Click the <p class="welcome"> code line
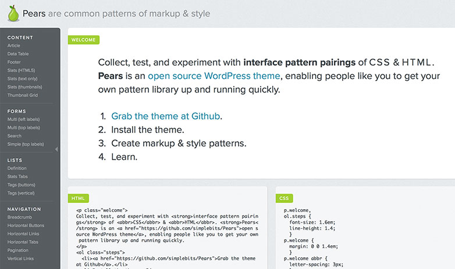 click(102, 210)
